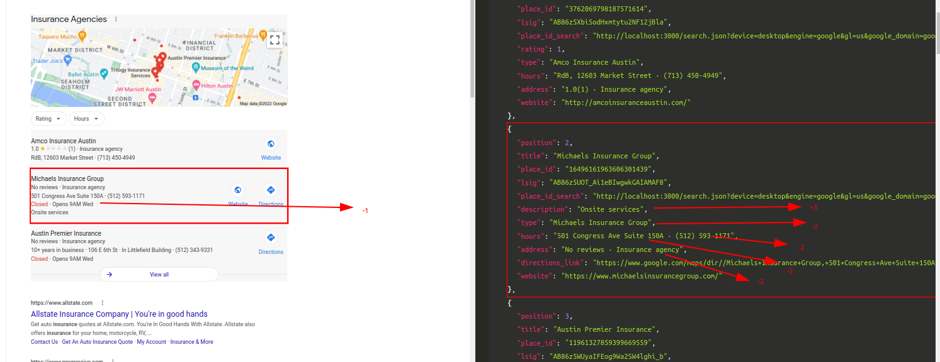The height and width of the screenshot is (362, 940).
Task: Click the map fullscreen expand icon
Action: pyautogui.click(x=274, y=40)
